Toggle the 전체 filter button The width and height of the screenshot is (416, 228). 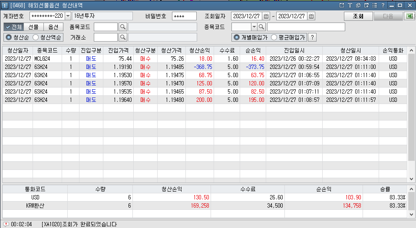(14, 27)
